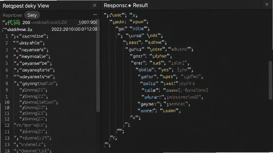Select line 1 "excrnitse" entry

coord(30,36)
